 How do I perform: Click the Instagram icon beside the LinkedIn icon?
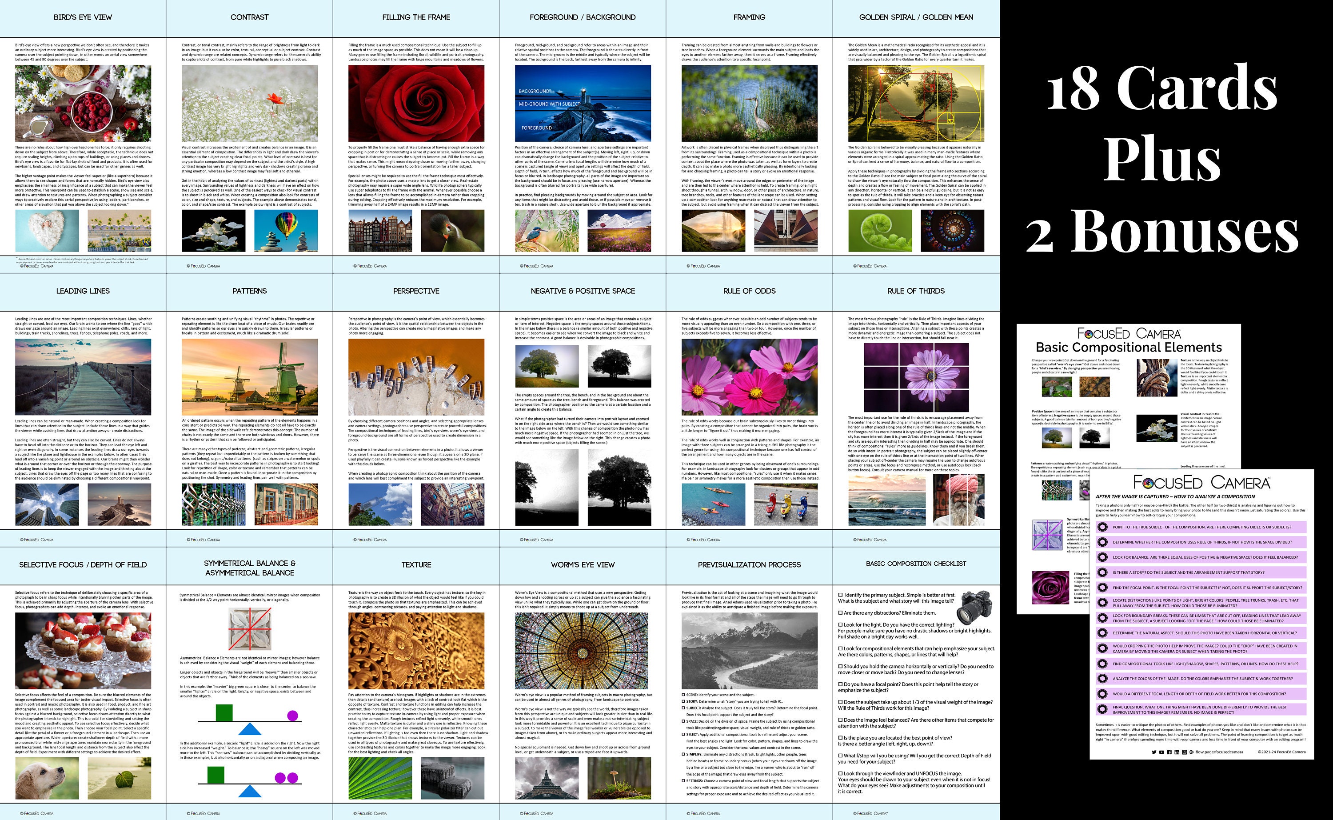[1185, 752]
